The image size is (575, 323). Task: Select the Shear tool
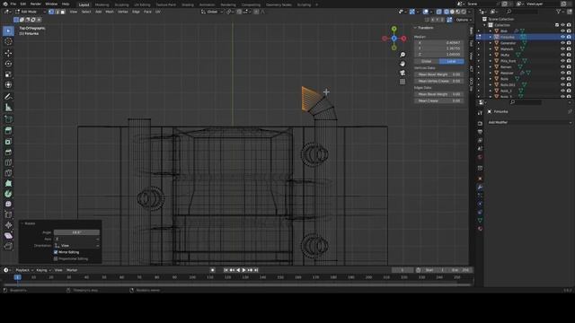tap(8, 235)
